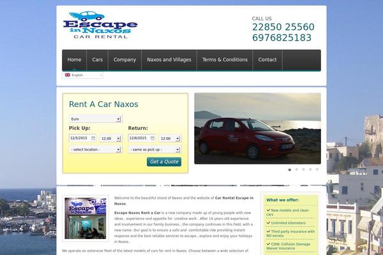383x255 pixels.
Task: Click the pick-up date field 12/5/2015
Action: pyautogui.click(x=82, y=138)
